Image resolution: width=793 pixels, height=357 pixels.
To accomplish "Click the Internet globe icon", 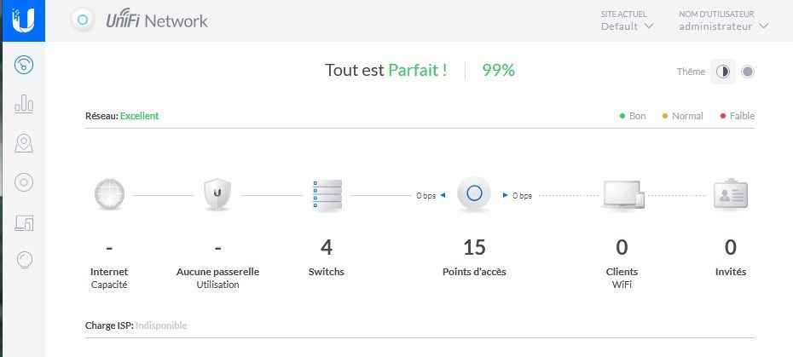I will point(109,195).
